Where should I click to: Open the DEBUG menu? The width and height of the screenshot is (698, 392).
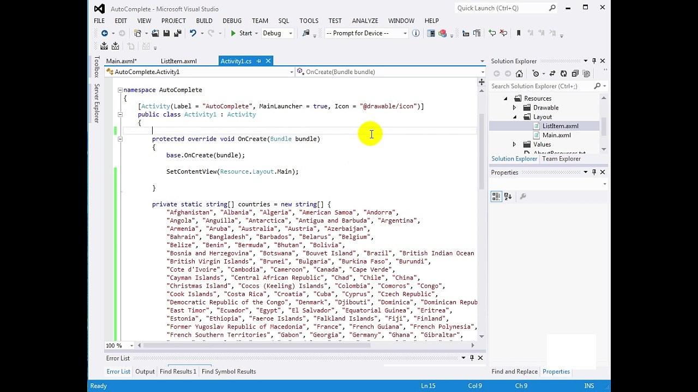tap(232, 21)
